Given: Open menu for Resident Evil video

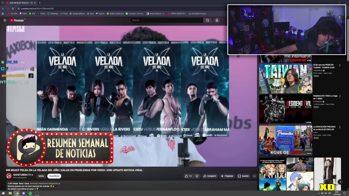Looking at the screenshot, I should 340,96.
